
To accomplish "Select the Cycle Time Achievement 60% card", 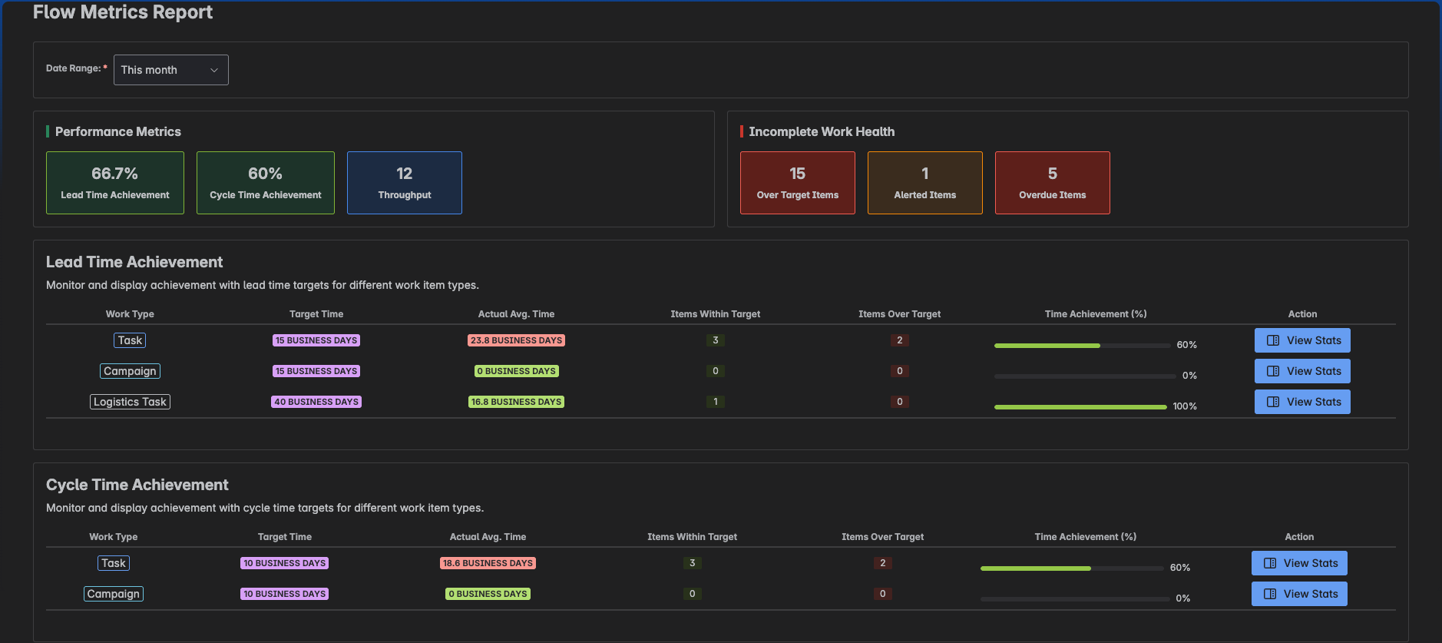I will tap(266, 183).
